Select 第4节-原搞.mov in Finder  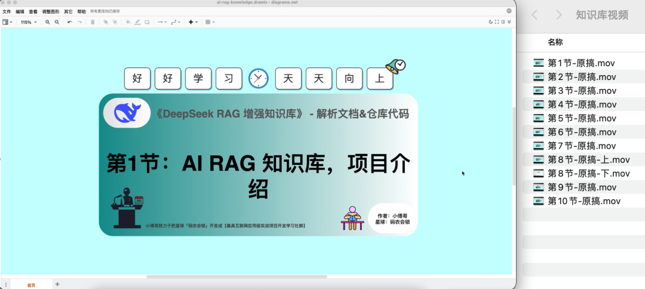click(x=581, y=104)
